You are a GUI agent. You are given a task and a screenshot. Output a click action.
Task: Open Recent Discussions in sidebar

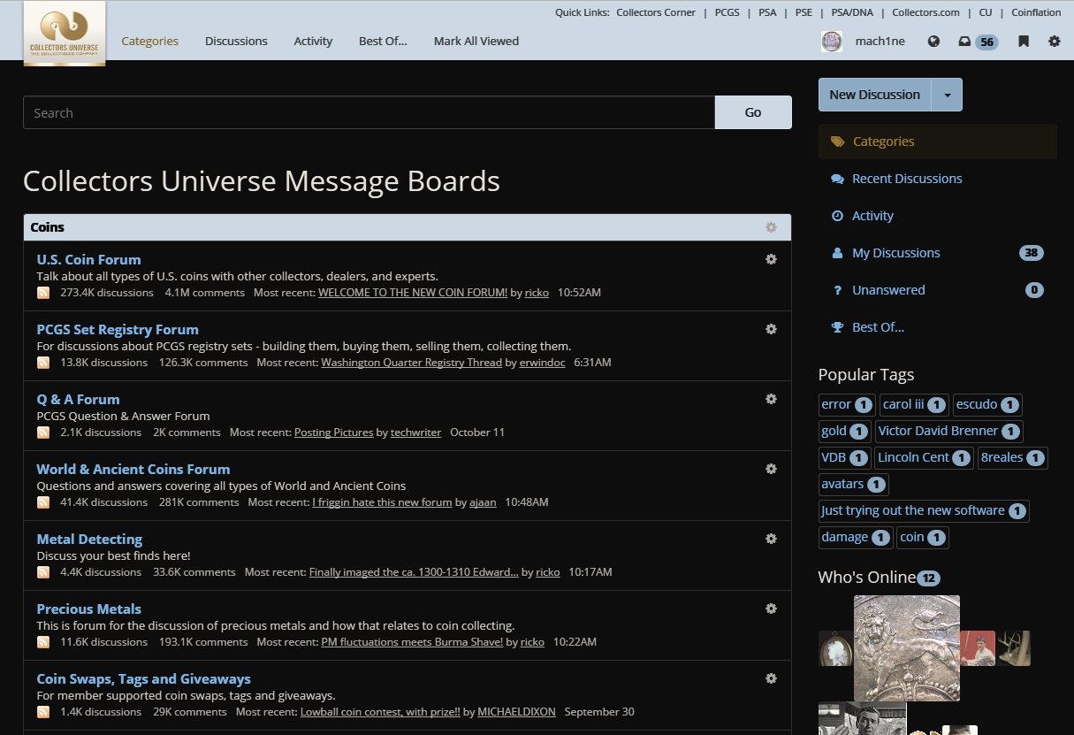click(938, 179)
